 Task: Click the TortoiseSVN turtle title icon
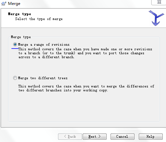coord(4,4)
